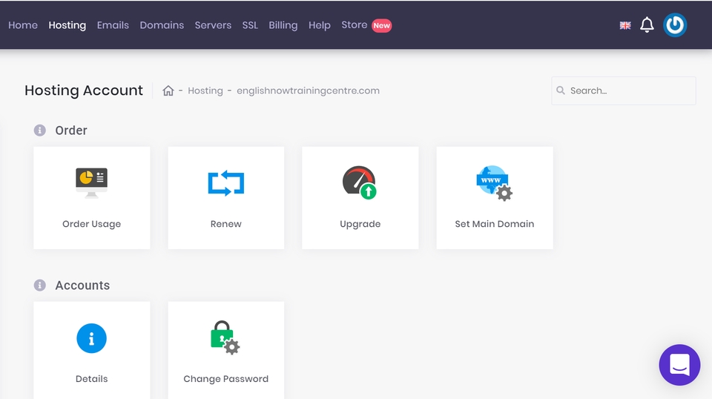Click the englishnowtrainingcentre.com breadcrumb
Image resolution: width=712 pixels, height=399 pixels.
[x=308, y=90]
